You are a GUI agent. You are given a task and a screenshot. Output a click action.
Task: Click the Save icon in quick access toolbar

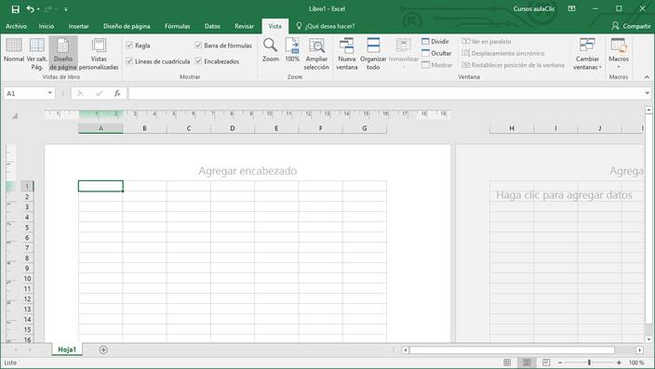tap(15, 8)
